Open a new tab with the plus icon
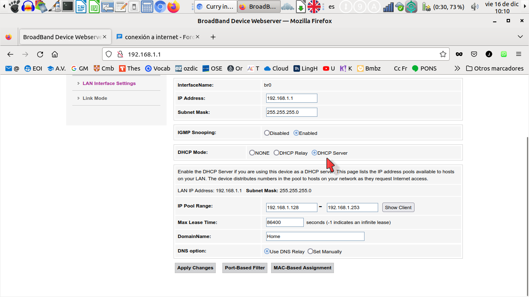Image resolution: width=529 pixels, height=297 pixels. pyautogui.click(x=213, y=37)
